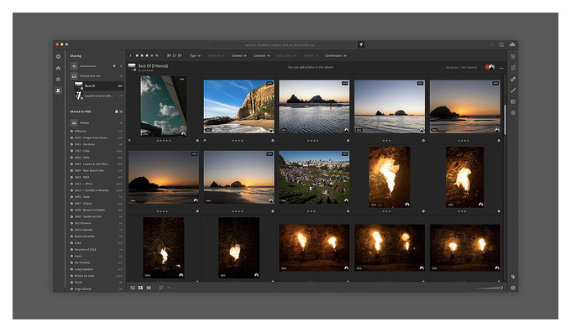Open the Contributors filter dropdown
This screenshot has height=332, width=571.
tap(335, 55)
